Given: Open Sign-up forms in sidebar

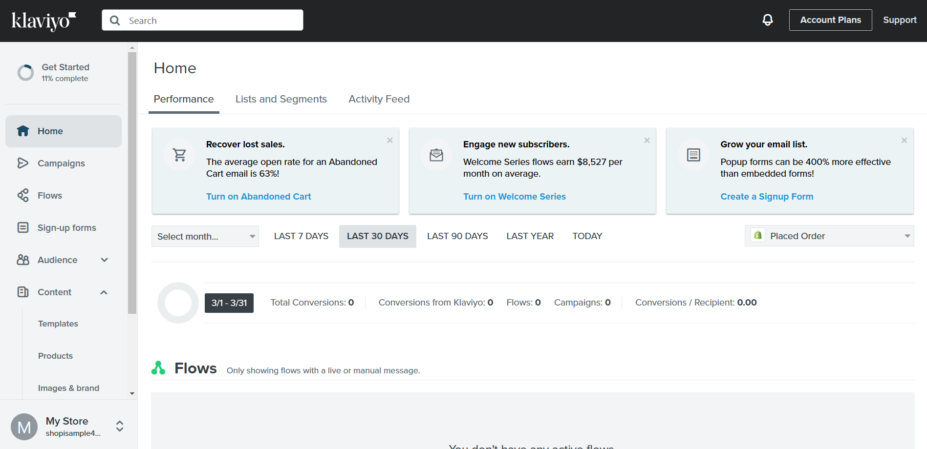Looking at the screenshot, I should click(x=64, y=227).
